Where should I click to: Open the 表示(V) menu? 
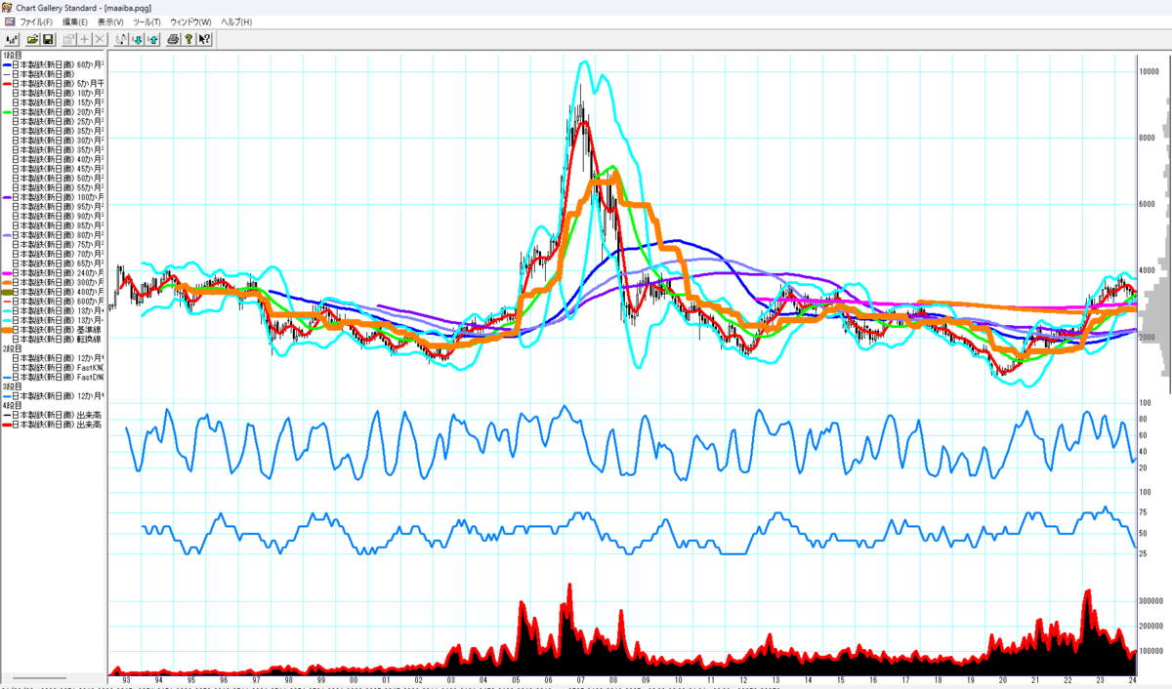pyautogui.click(x=111, y=21)
